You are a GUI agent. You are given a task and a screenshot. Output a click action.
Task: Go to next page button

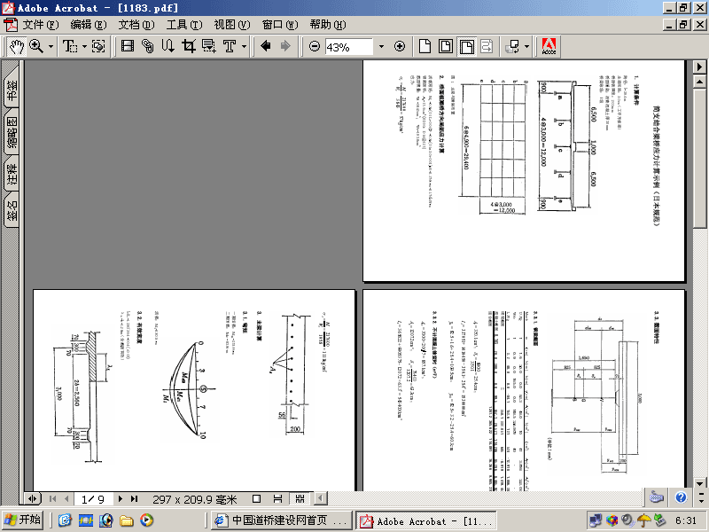120,498
